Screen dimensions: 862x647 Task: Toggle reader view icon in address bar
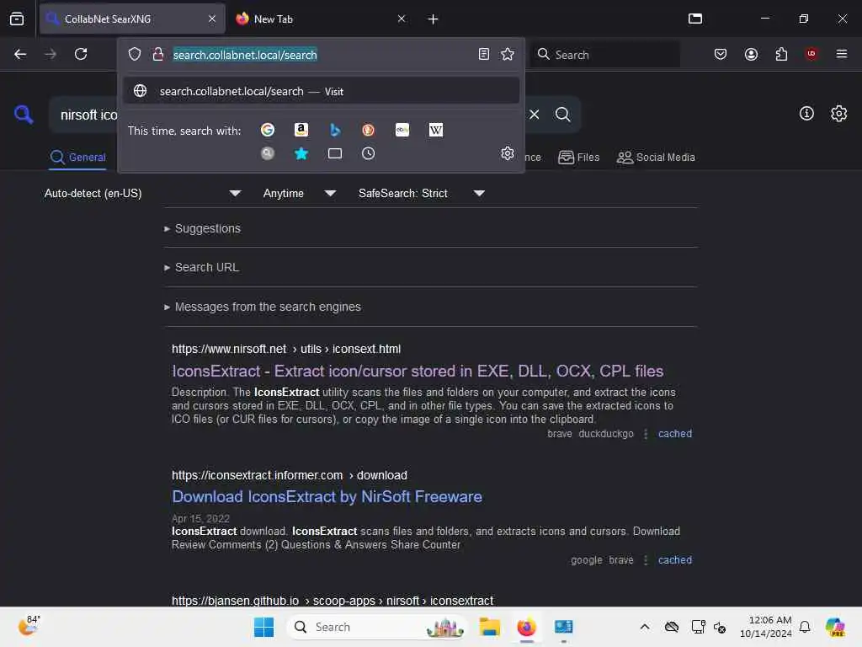484,54
